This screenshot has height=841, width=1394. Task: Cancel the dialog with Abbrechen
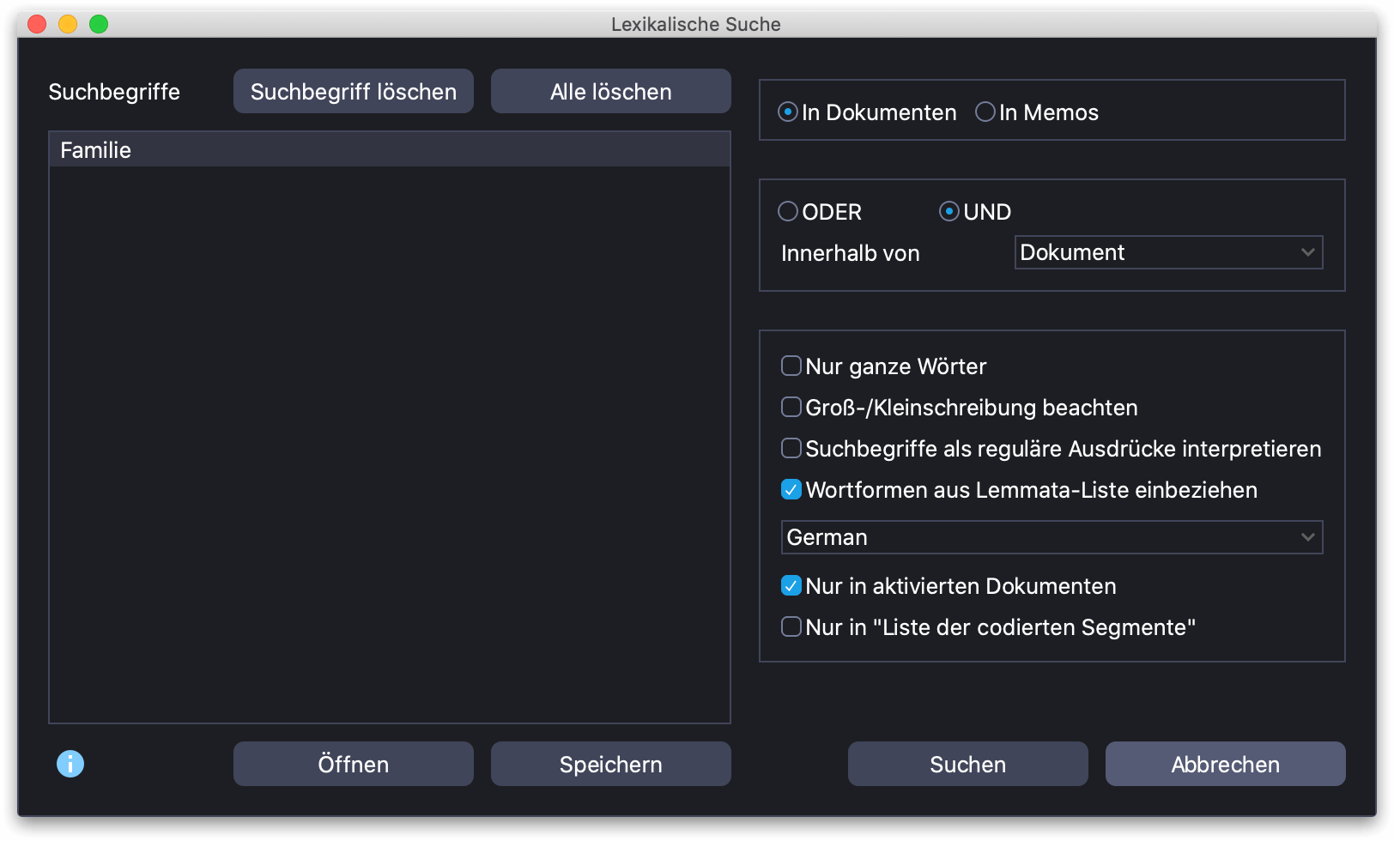[1226, 764]
